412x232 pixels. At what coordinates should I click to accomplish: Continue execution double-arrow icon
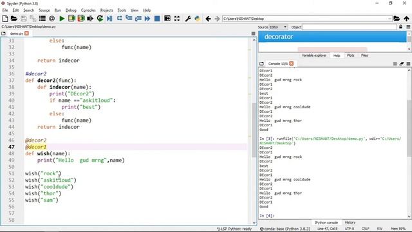coord(147,19)
